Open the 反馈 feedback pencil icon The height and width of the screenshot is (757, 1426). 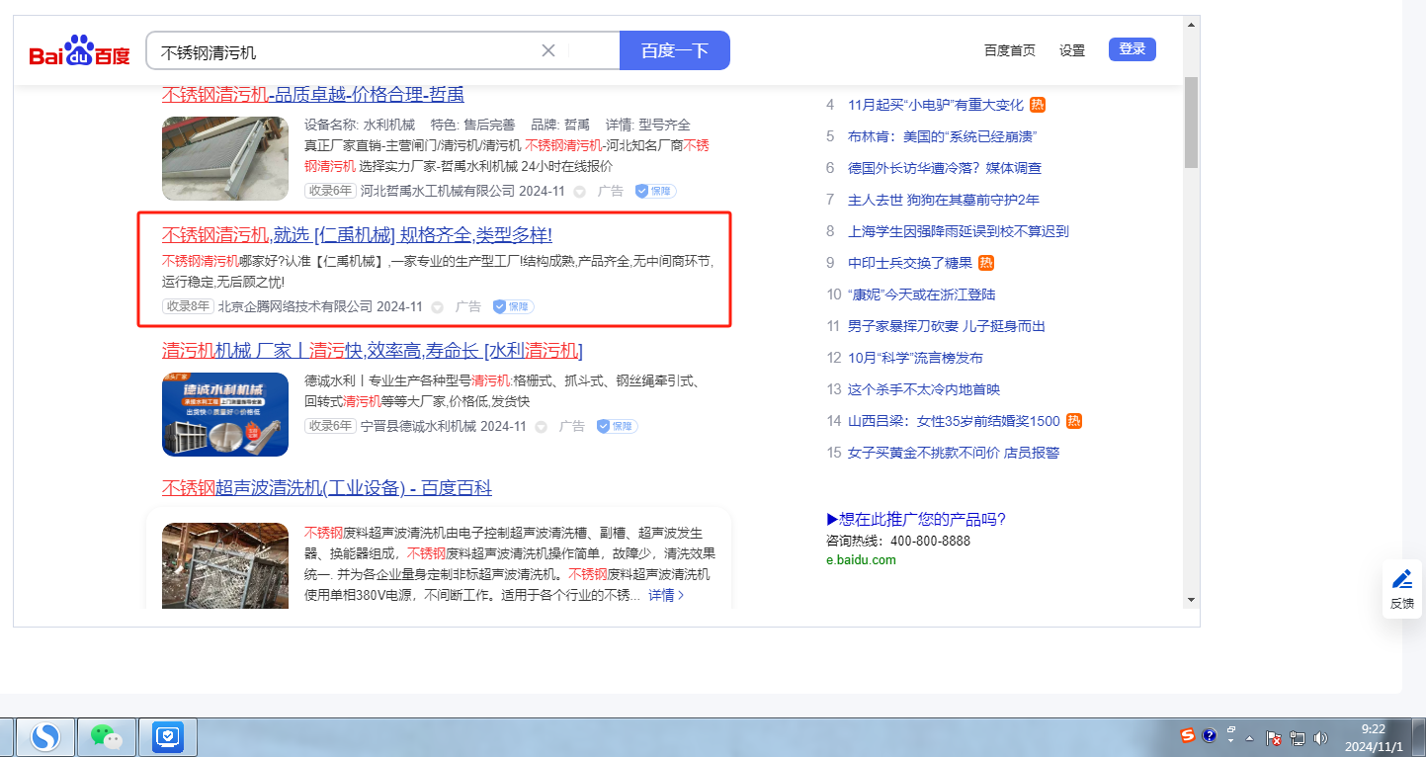click(1401, 579)
